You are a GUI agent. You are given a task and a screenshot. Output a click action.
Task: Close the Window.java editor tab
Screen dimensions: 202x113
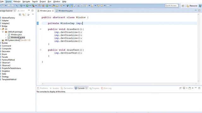pyautogui.click(x=53, y=11)
